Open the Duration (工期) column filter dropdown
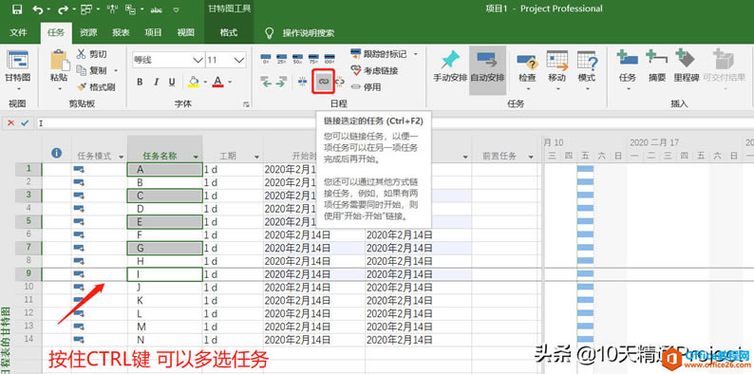Viewport: 754px width, 374px height. pos(256,157)
